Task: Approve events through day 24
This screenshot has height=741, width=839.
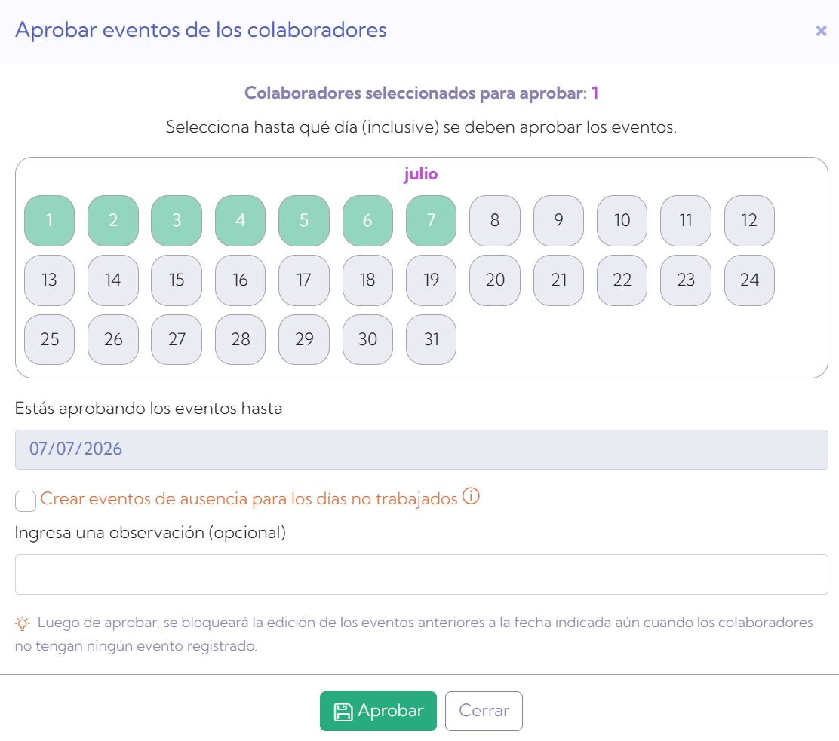Action: (750, 280)
